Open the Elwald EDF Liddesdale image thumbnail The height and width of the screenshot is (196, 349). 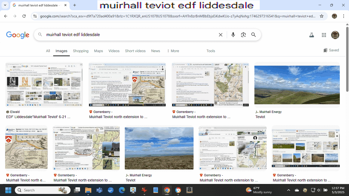(x=44, y=85)
